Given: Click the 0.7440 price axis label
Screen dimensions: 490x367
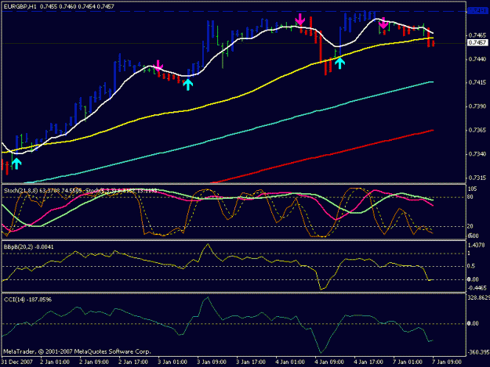Looking at the screenshot, I should 477,59.
